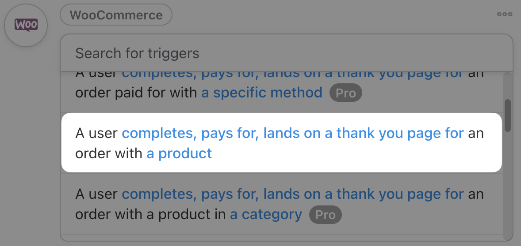Click the "a product" link
This screenshot has height=246, width=521.
[179, 153]
